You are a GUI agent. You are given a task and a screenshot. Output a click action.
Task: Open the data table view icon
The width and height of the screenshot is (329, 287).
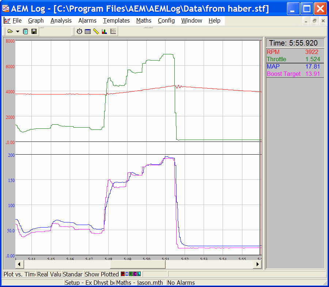coord(88,32)
